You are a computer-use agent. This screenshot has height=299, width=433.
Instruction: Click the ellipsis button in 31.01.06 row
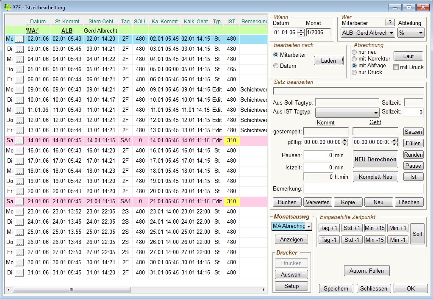click(x=19, y=273)
